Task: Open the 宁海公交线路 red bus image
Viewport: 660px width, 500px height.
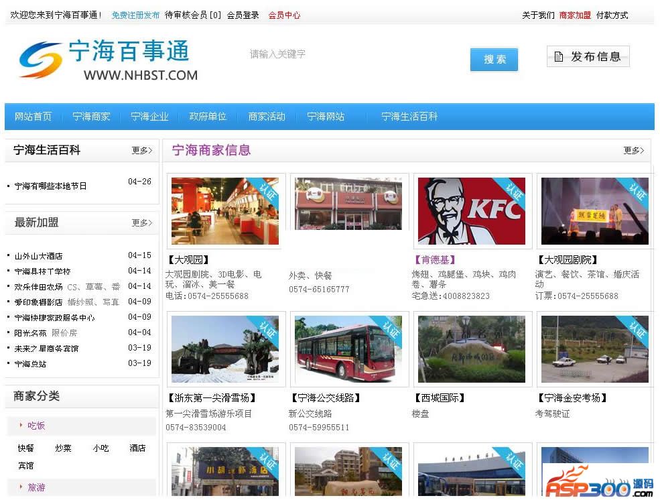Action: [x=348, y=349]
